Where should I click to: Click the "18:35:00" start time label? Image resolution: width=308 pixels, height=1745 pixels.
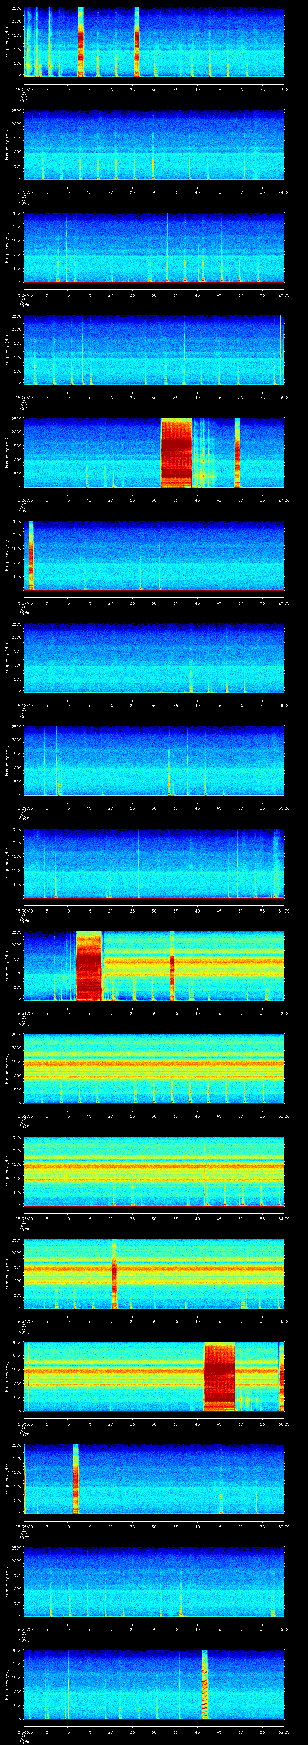pyautogui.click(x=24, y=1424)
